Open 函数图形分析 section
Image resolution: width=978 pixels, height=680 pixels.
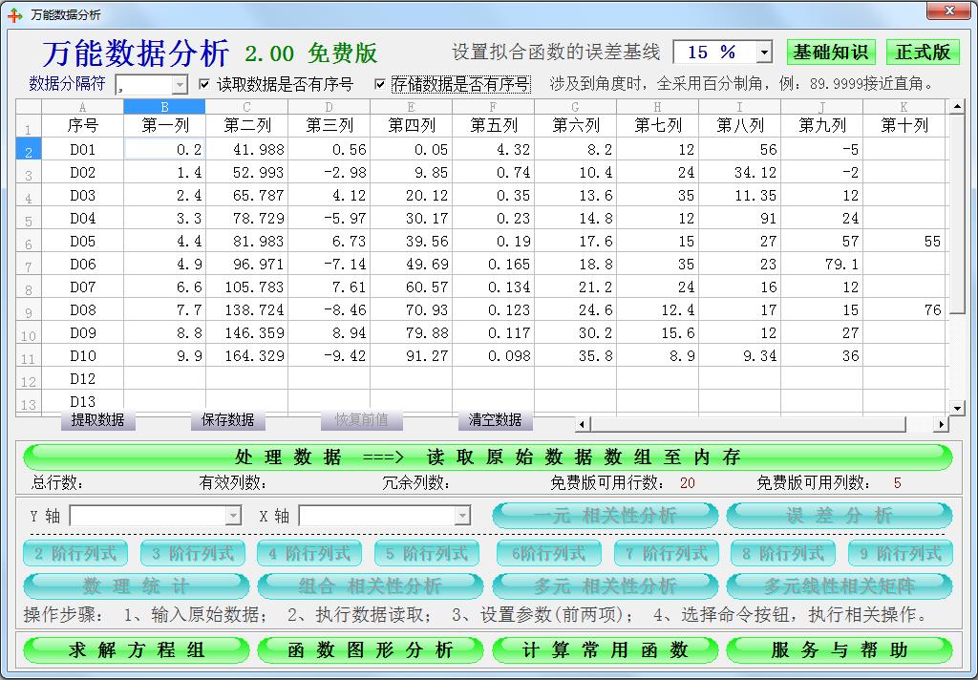pyautogui.click(x=371, y=650)
